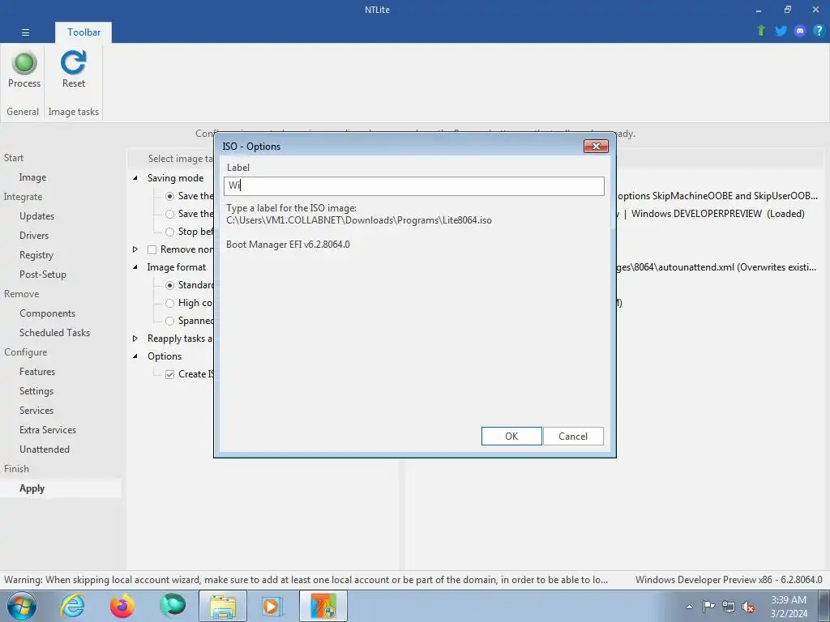Screen dimensions: 830x622
Task: Click the taskbar clock showing 3:39 AM
Action: [789, 607]
